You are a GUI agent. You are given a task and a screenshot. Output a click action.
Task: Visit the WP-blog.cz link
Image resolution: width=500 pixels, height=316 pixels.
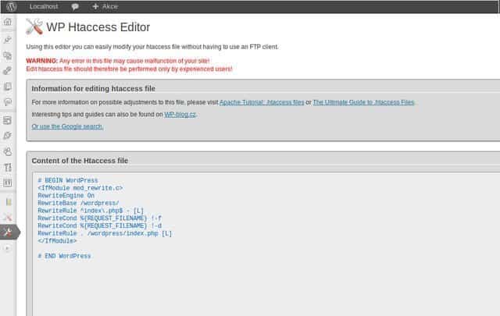[x=180, y=115]
